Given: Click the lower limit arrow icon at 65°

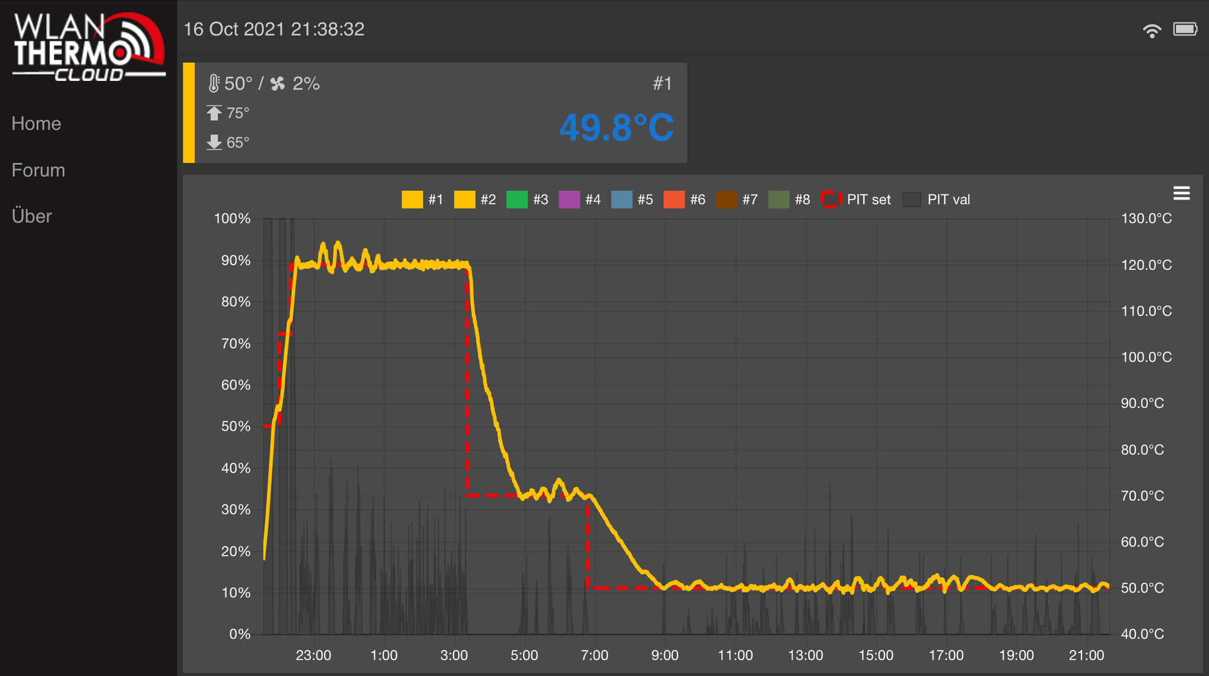Looking at the screenshot, I should click(x=214, y=143).
